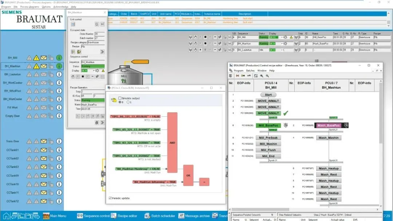Toggle the Periodic update checkbox
The width and height of the screenshot is (393, 221).
(x=110, y=198)
